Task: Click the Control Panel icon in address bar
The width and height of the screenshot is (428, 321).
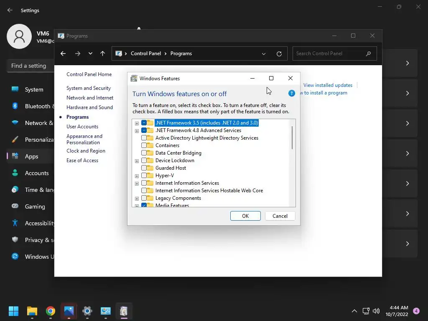Action: [119, 53]
